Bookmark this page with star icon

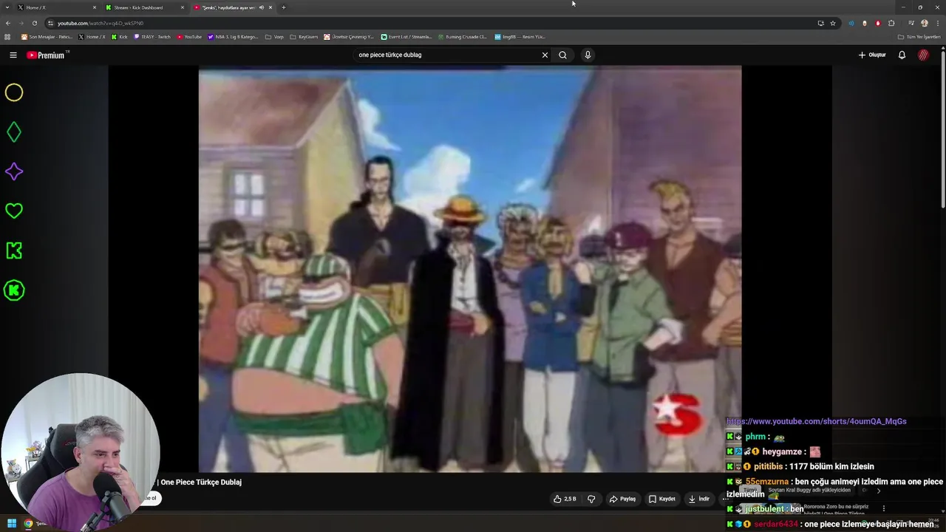tap(833, 23)
